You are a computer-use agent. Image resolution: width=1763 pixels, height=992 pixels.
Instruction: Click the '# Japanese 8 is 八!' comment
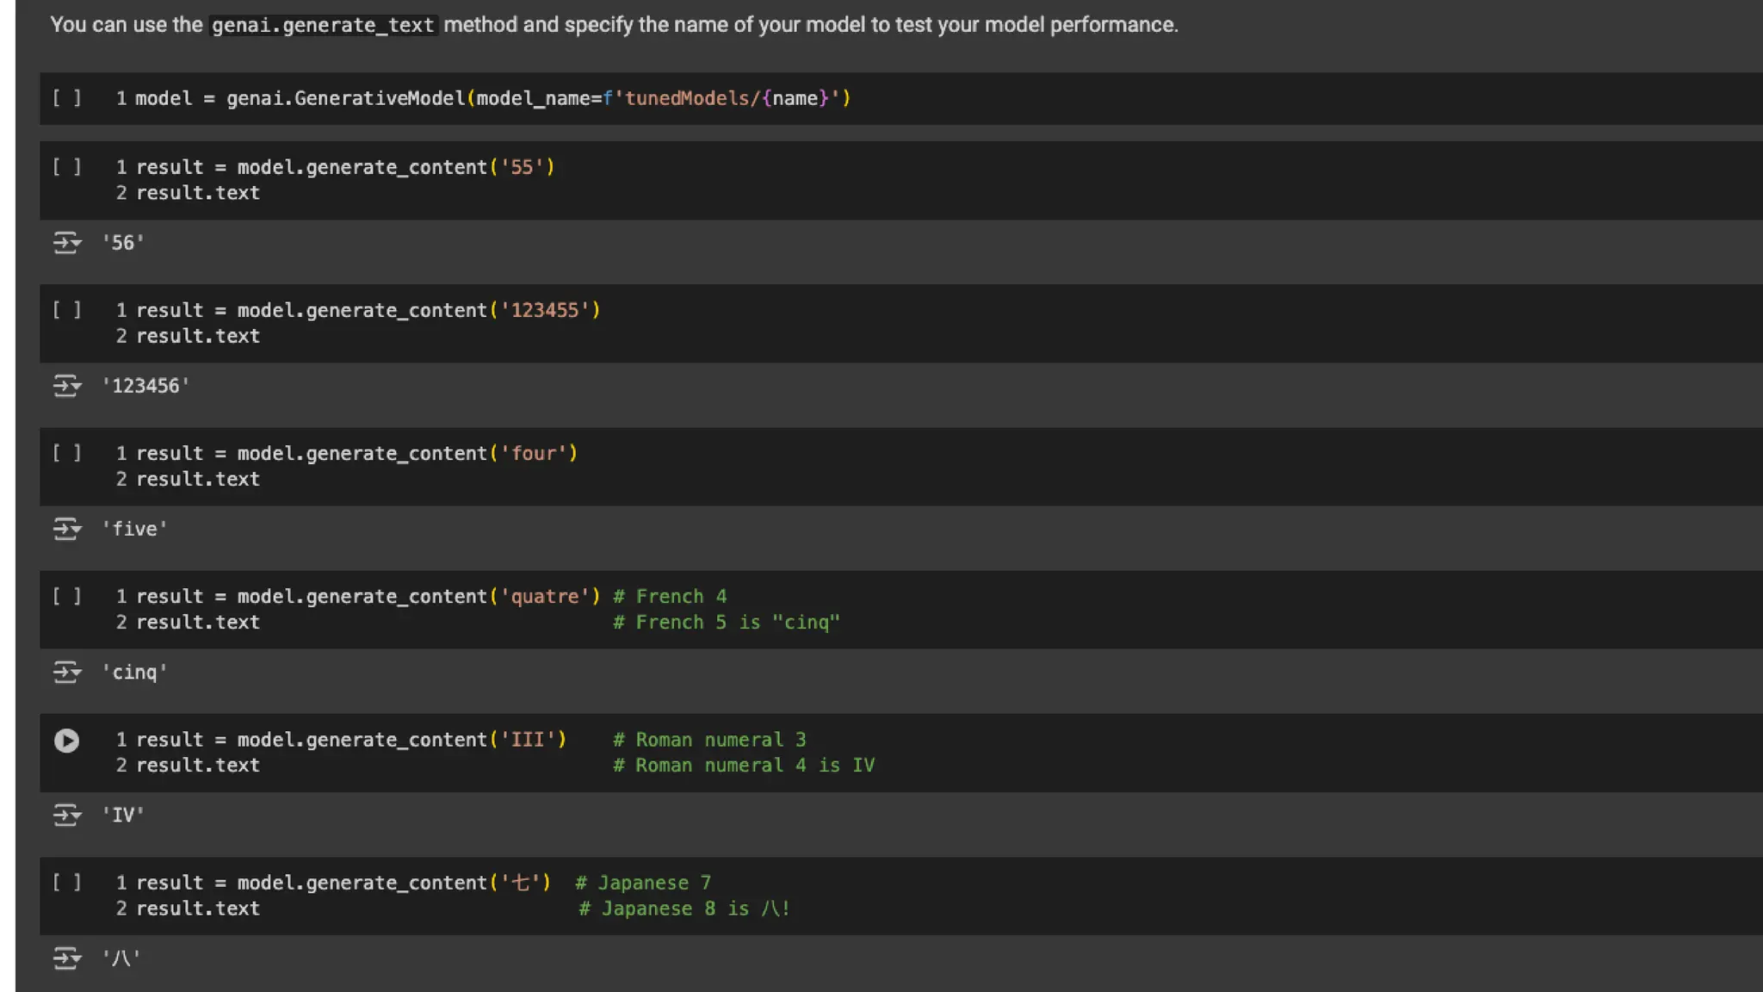684,908
